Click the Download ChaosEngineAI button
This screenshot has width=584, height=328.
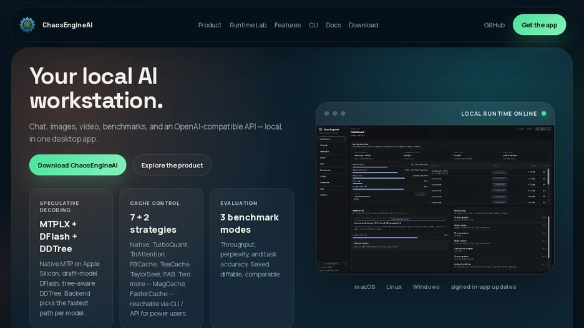coord(78,165)
